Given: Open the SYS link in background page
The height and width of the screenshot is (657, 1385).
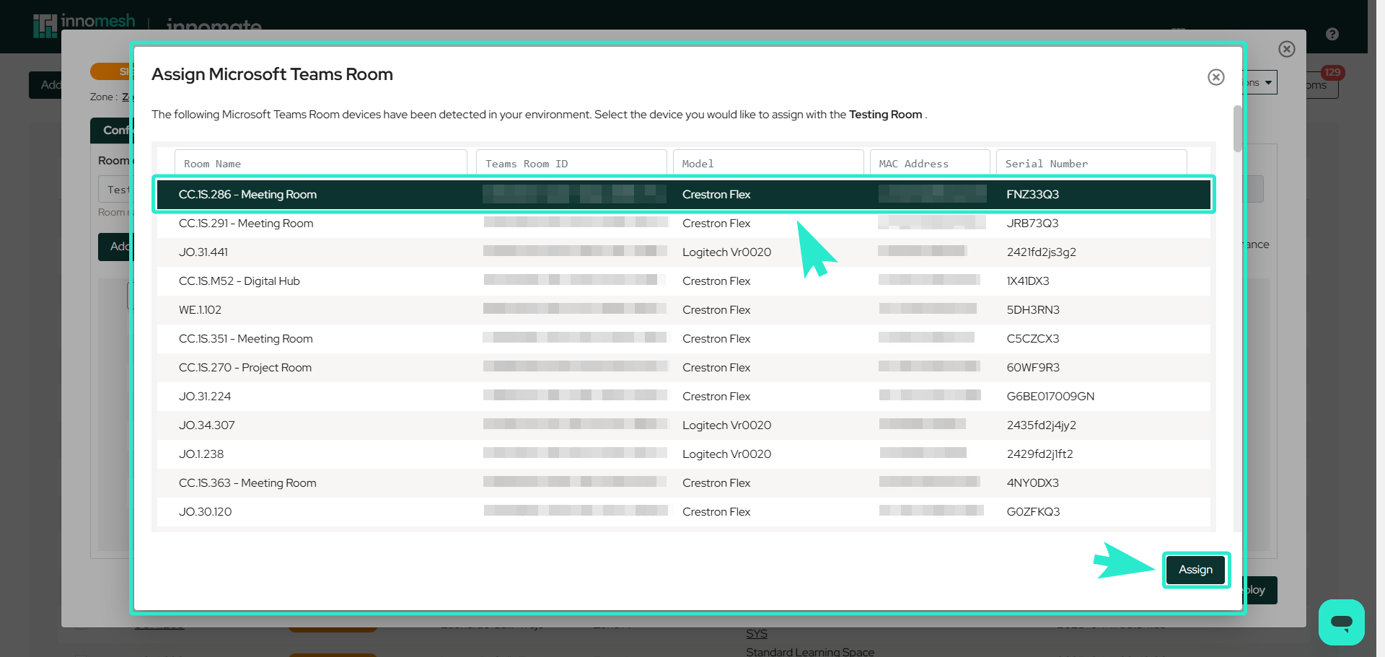Looking at the screenshot, I should click(x=757, y=634).
